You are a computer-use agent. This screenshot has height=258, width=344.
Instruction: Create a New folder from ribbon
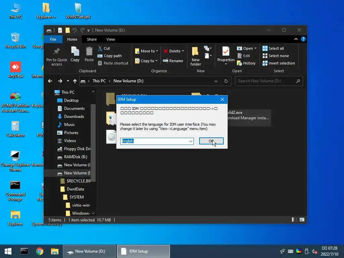196,56
